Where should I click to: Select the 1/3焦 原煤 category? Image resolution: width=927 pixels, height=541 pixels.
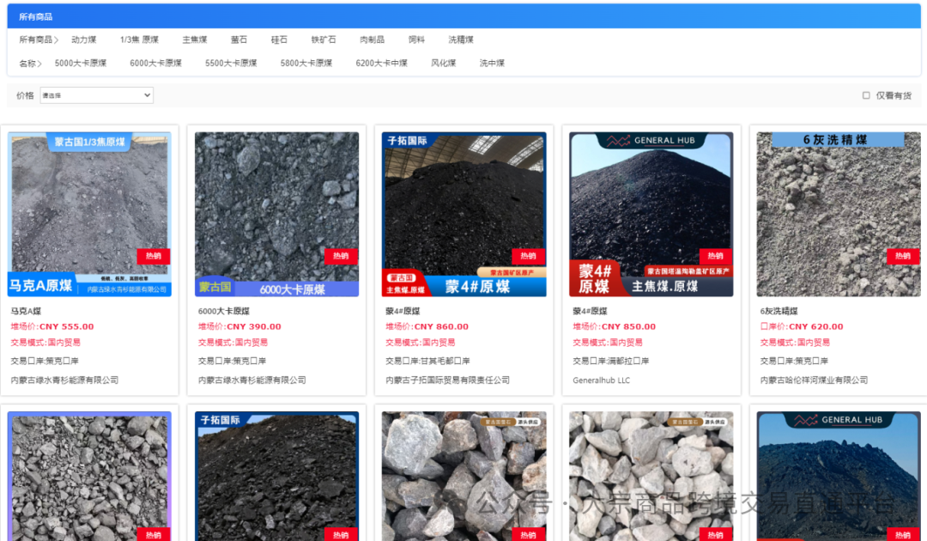(139, 40)
